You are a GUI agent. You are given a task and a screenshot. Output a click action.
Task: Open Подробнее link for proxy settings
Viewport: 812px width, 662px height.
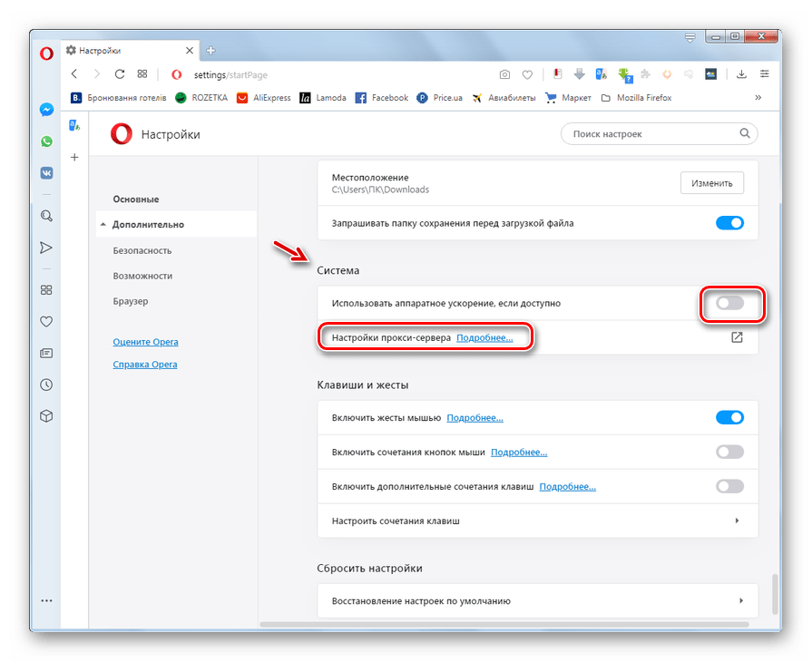pos(484,337)
